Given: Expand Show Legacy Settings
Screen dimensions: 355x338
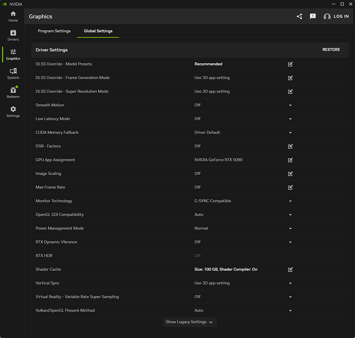Looking at the screenshot, I should [x=190, y=322].
